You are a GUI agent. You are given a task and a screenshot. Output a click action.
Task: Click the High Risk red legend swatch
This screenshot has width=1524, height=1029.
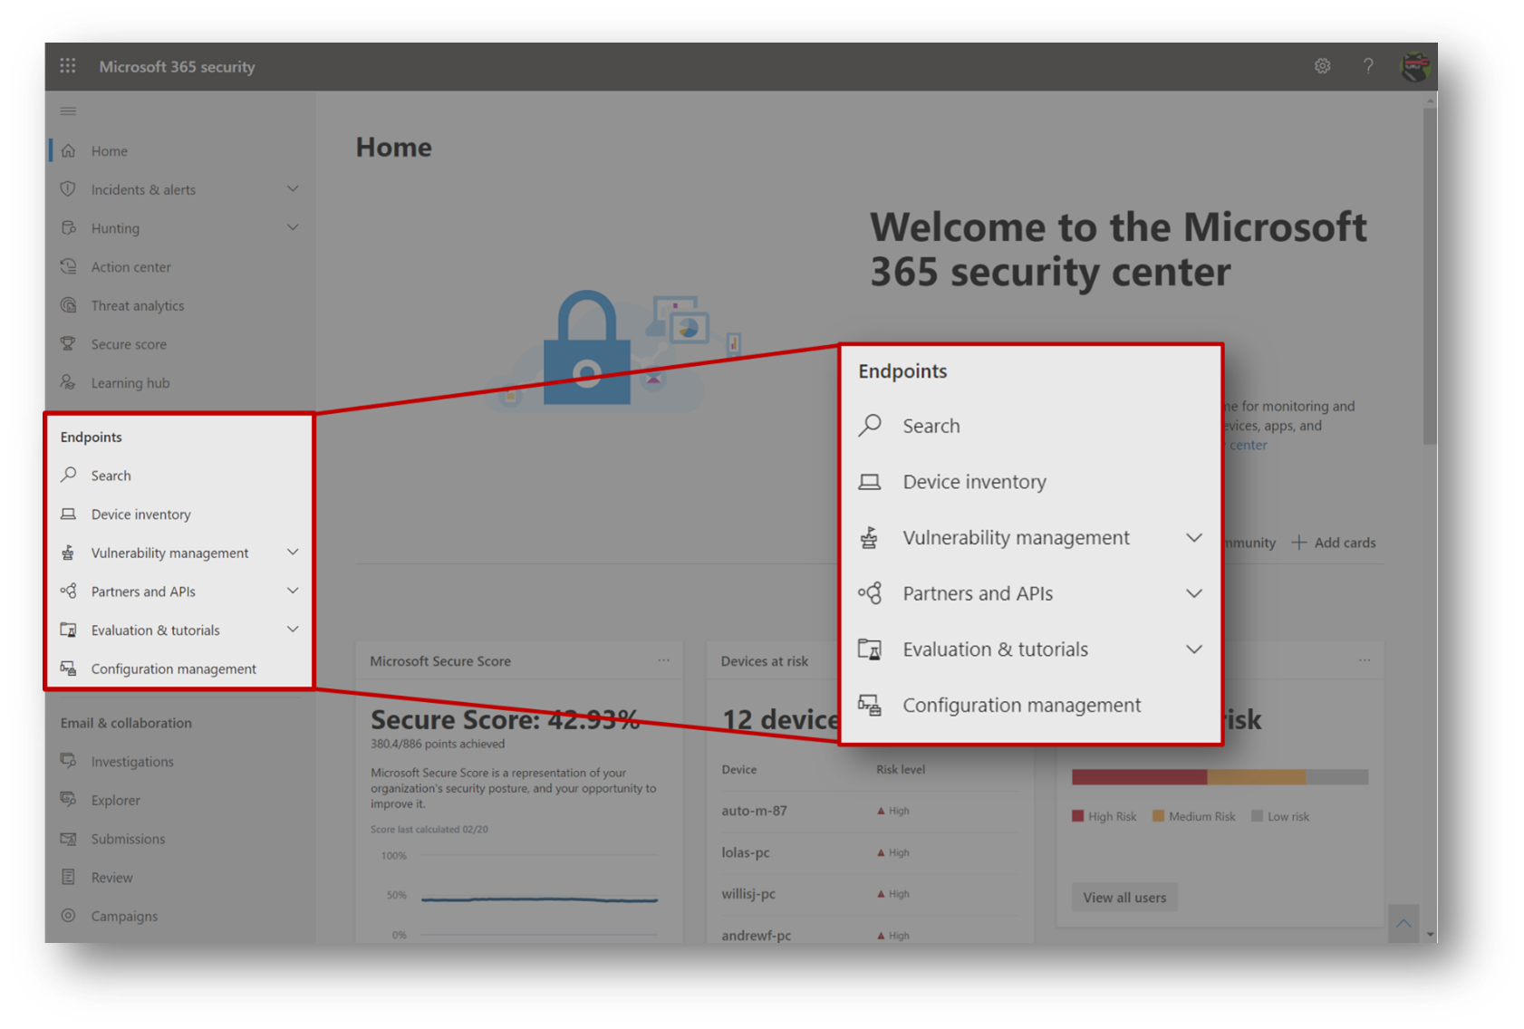click(1077, 815)
